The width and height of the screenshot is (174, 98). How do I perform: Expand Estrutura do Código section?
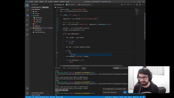click(41, 93)
